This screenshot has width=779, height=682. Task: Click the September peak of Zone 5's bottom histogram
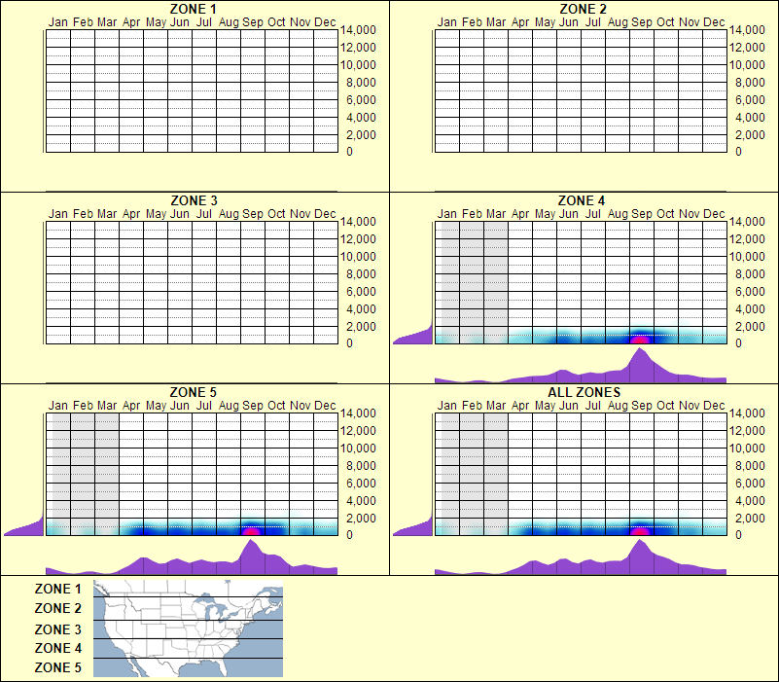pyautogui.click(x=251, y=555)
